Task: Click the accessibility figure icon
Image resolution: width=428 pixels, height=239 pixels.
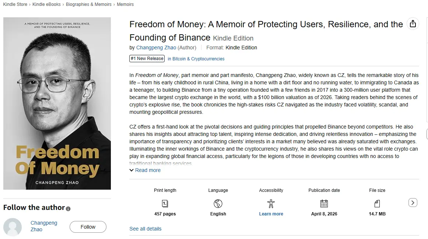Action: [x=271, y=203]
